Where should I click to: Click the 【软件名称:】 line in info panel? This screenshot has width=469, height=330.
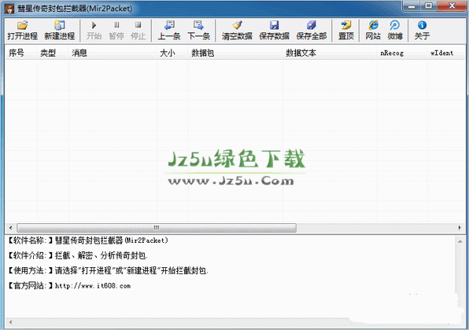coord(88,240)
